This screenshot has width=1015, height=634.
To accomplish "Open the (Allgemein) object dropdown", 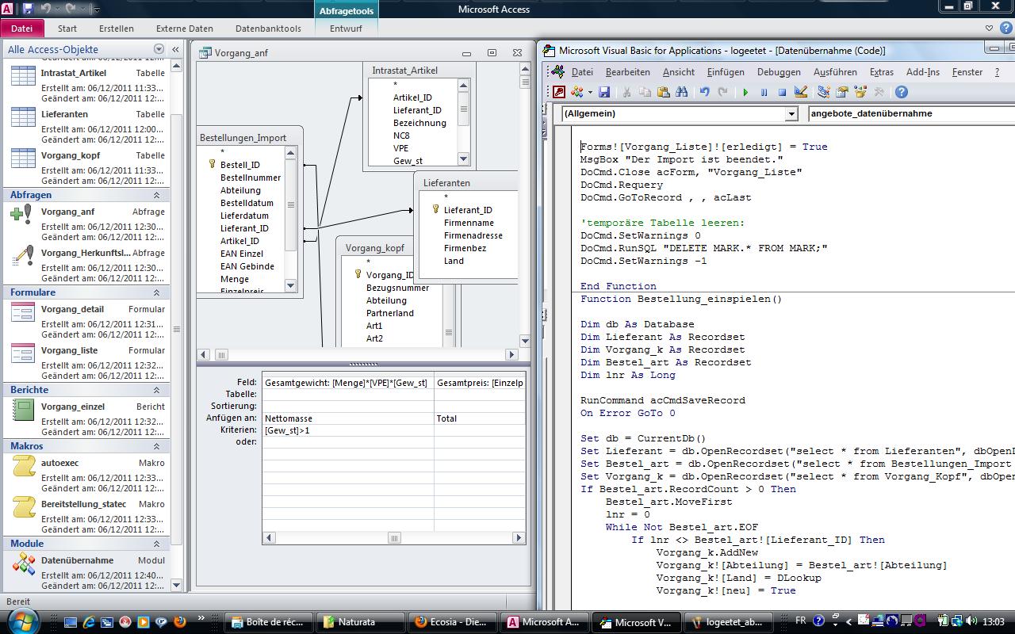I will coord(791,113).
